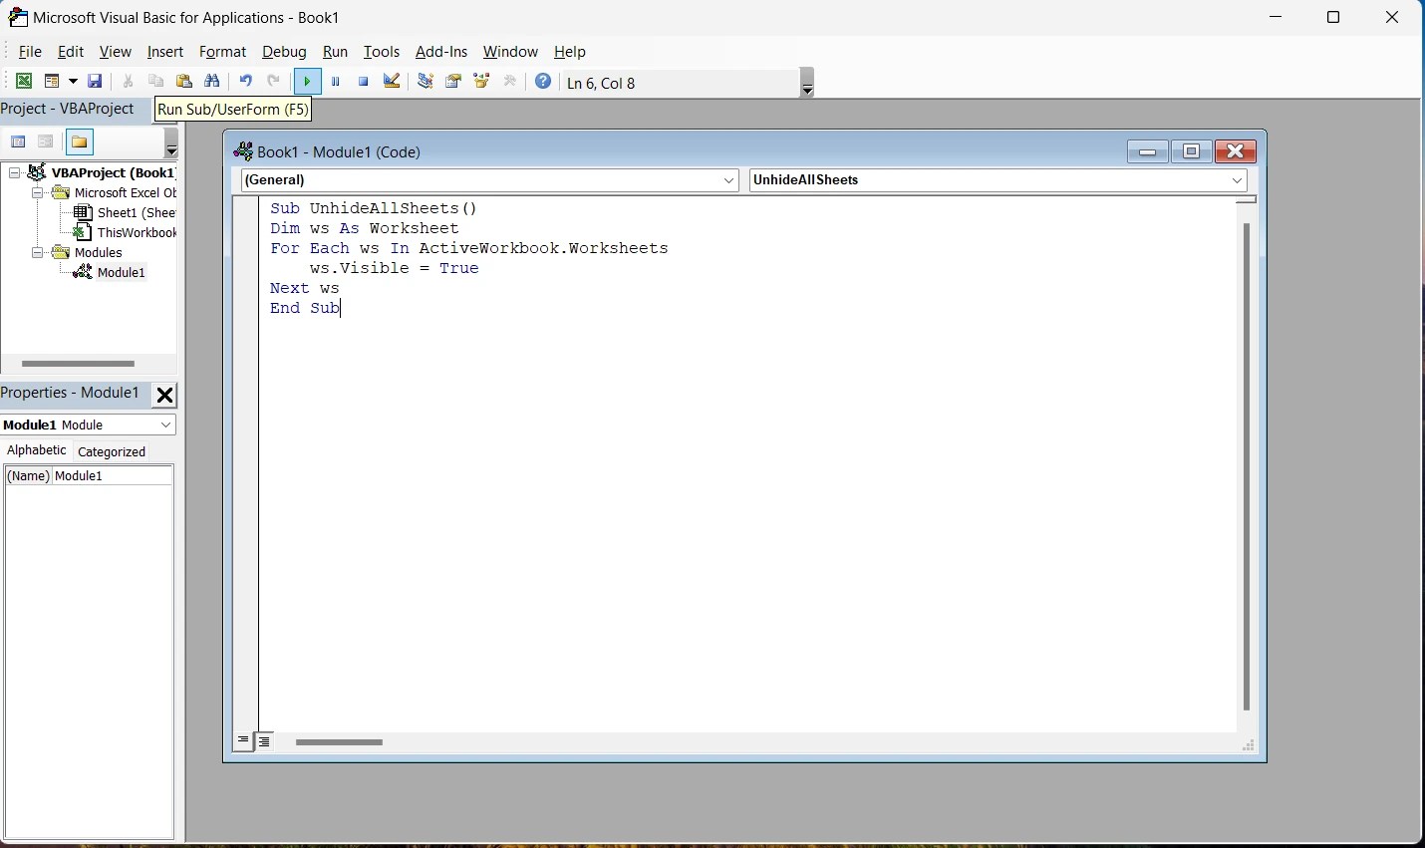Select Module1 in the project tree

(120, 273)
